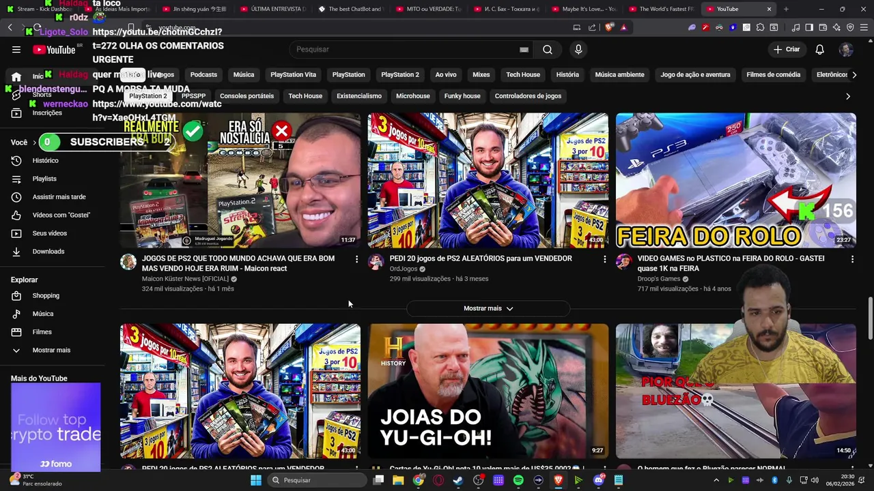Open Música under Explorar
Screen dimensions: 874x491
(42, 314)
